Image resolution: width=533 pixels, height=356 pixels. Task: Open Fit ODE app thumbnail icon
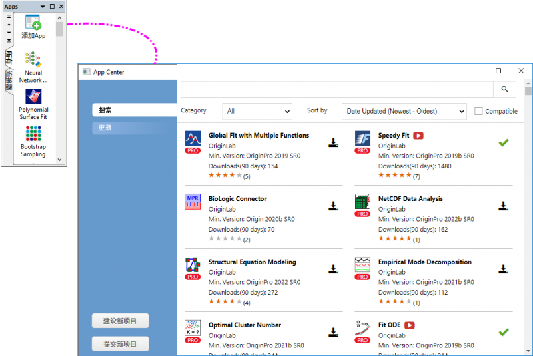click(x=362, y=328)
